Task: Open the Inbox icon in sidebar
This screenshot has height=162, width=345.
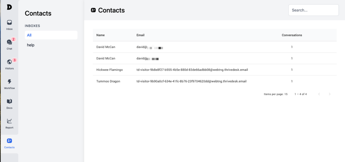Action: click(x=9, y=23)
